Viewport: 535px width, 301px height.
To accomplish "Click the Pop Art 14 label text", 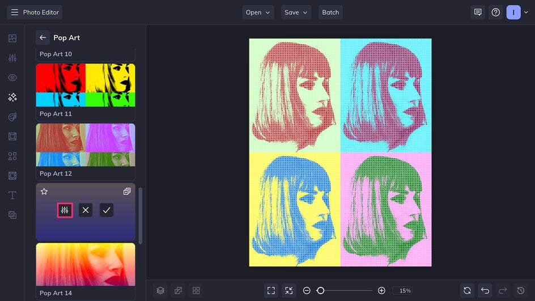I will coord(56,293).
